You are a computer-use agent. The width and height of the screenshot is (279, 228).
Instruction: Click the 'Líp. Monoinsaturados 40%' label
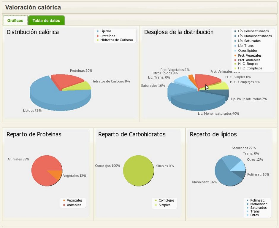(x=218, y=114)
